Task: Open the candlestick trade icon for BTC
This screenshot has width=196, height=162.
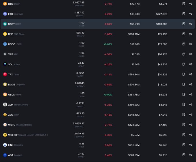Action: pos(191,4)
